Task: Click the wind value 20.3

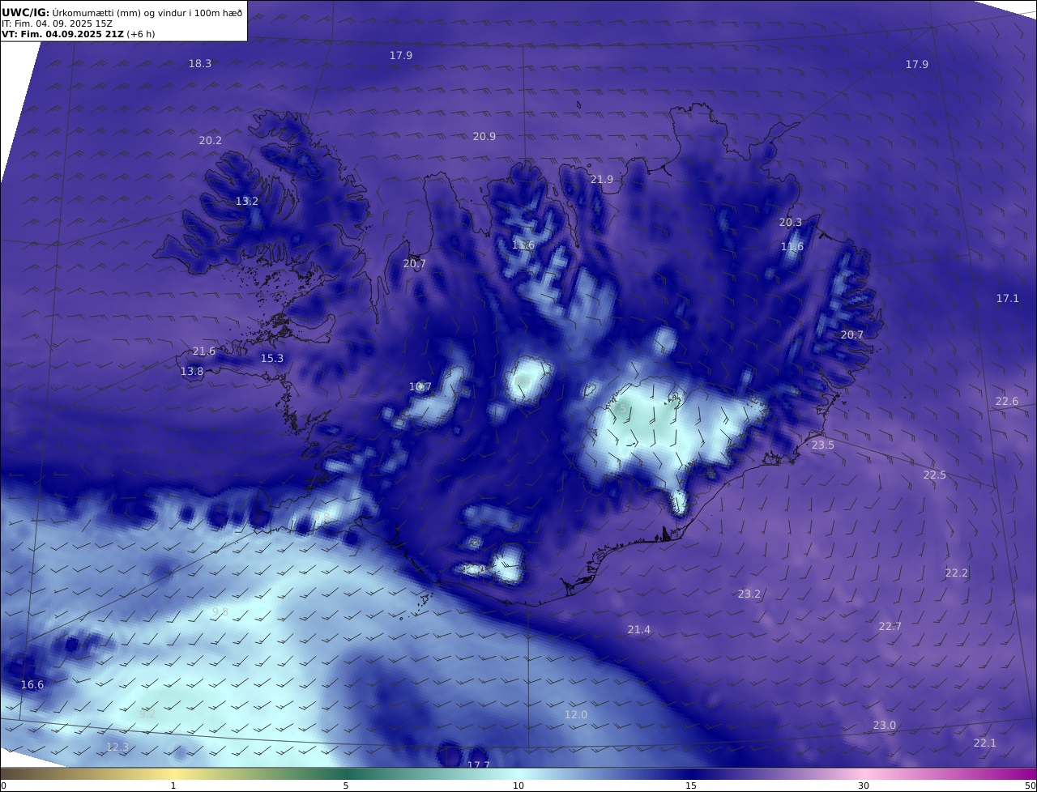Action: pyautogui.click(x=791, y=222)
